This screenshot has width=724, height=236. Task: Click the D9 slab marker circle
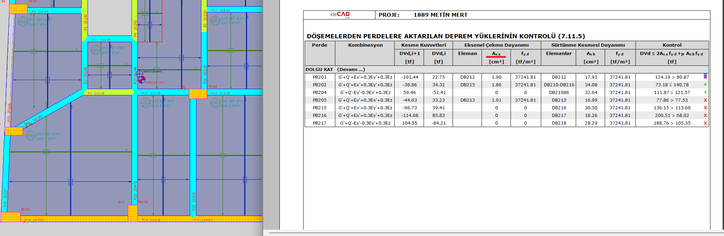(215, 21)
